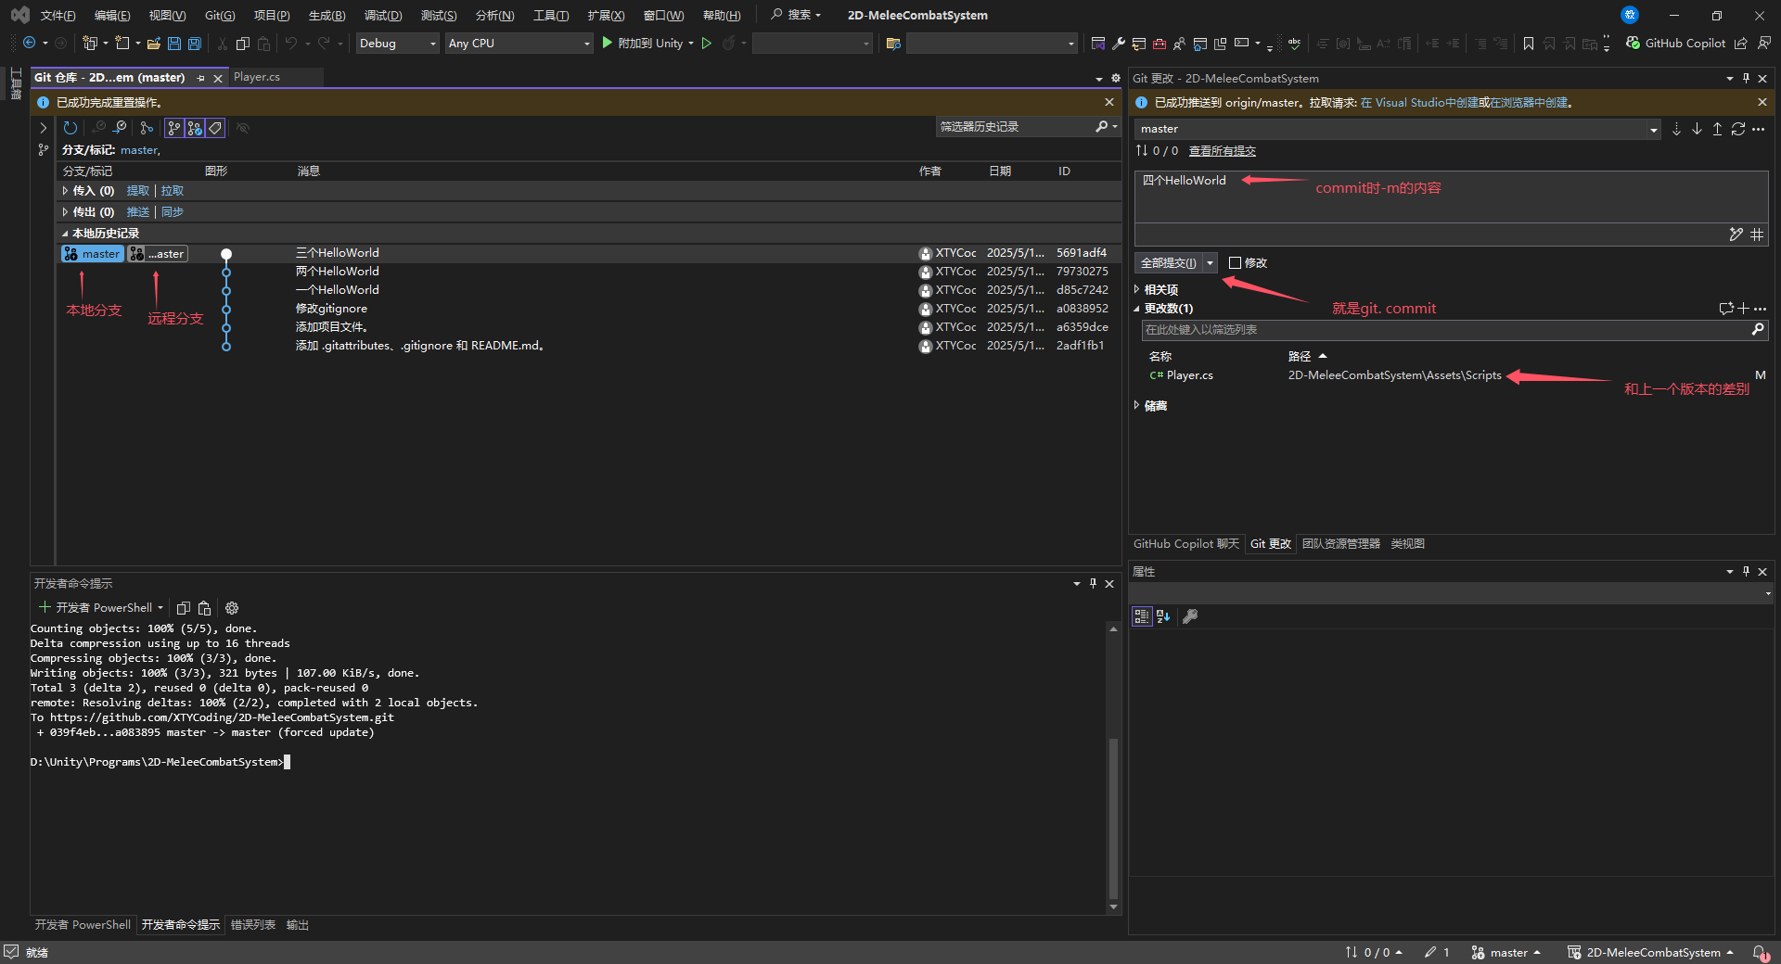Toggle auto-hide pin on Git 更改 panel
Viewport: 1781px width, 964px height.
point(1746,79)
